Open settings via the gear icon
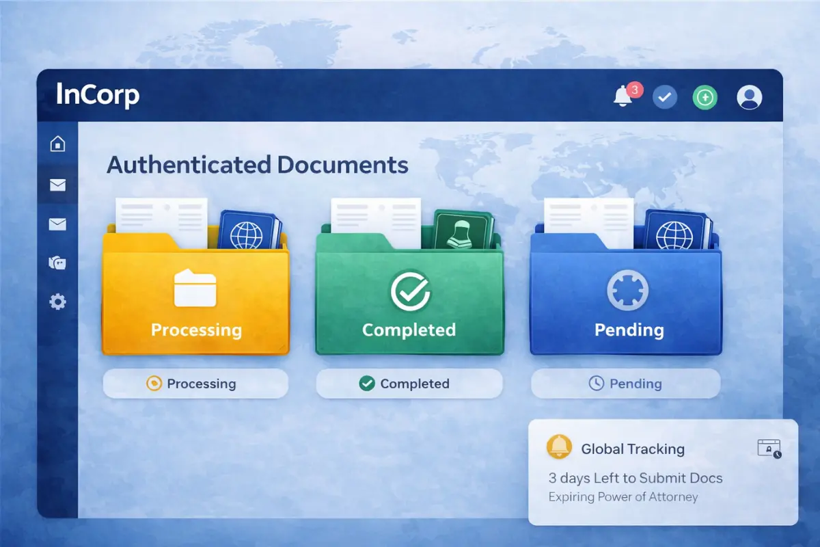 [58, 302]
